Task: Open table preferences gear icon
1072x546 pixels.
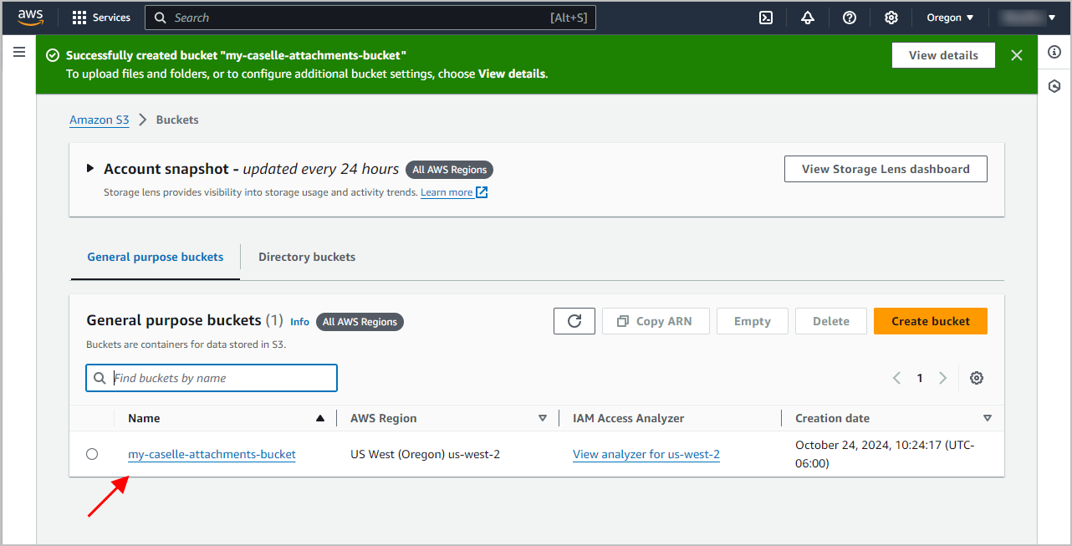Action: pos(976,378)
